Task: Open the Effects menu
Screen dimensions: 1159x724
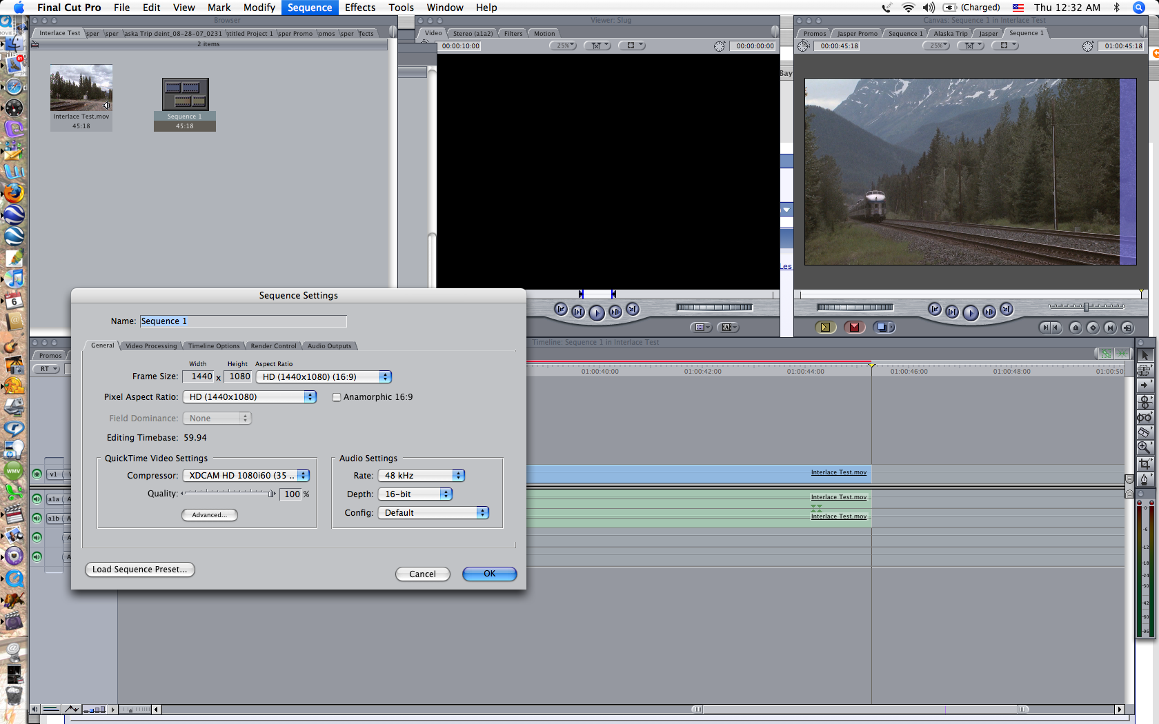Action: coord(359,8)
